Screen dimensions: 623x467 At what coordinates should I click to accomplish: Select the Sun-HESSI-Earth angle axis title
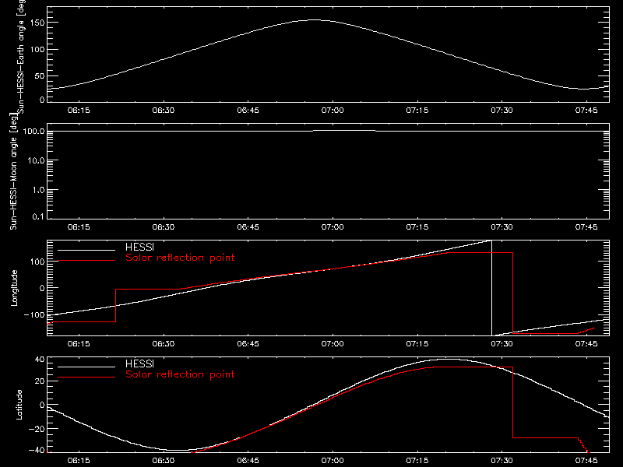pos(21,57)
